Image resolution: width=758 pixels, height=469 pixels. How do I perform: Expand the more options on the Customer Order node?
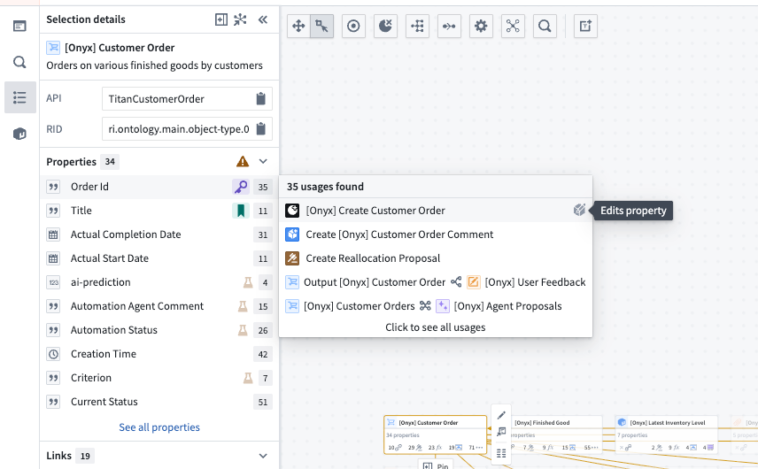[477, 448]
